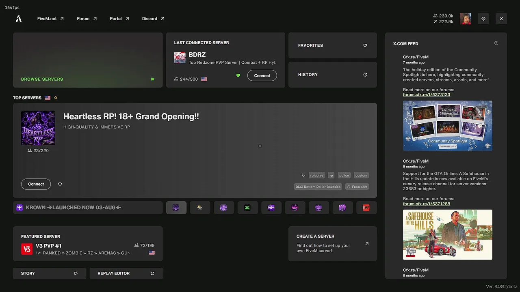Click the KROWN purple crown icon

pyautogui.click(x=19, y=208)
